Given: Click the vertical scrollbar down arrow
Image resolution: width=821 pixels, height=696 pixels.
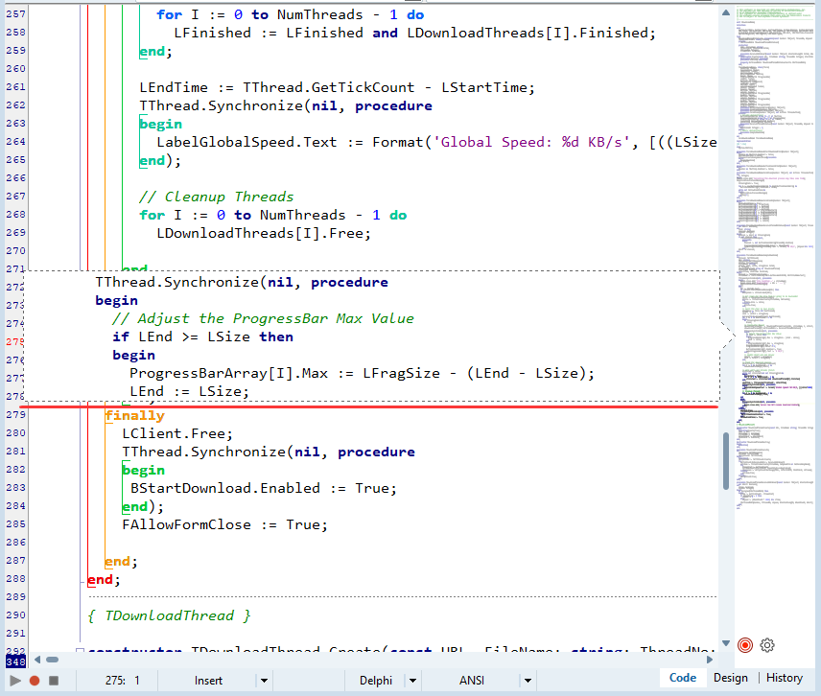Looking at the screenshot, I should [726, 643].
